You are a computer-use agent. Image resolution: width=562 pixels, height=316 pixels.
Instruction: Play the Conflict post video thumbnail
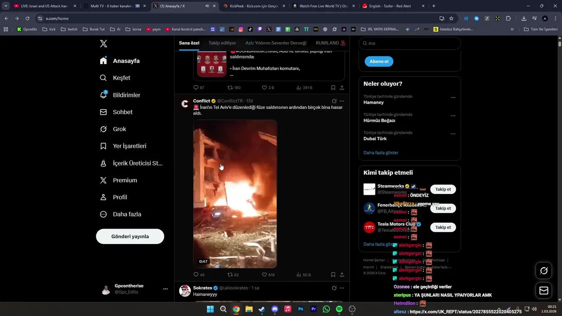235,194
